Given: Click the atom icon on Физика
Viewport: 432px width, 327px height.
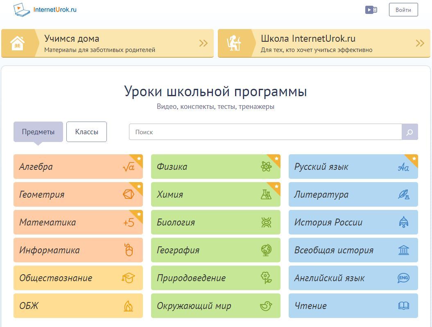Looking at the screenshot, I should (x=266, y=167).
